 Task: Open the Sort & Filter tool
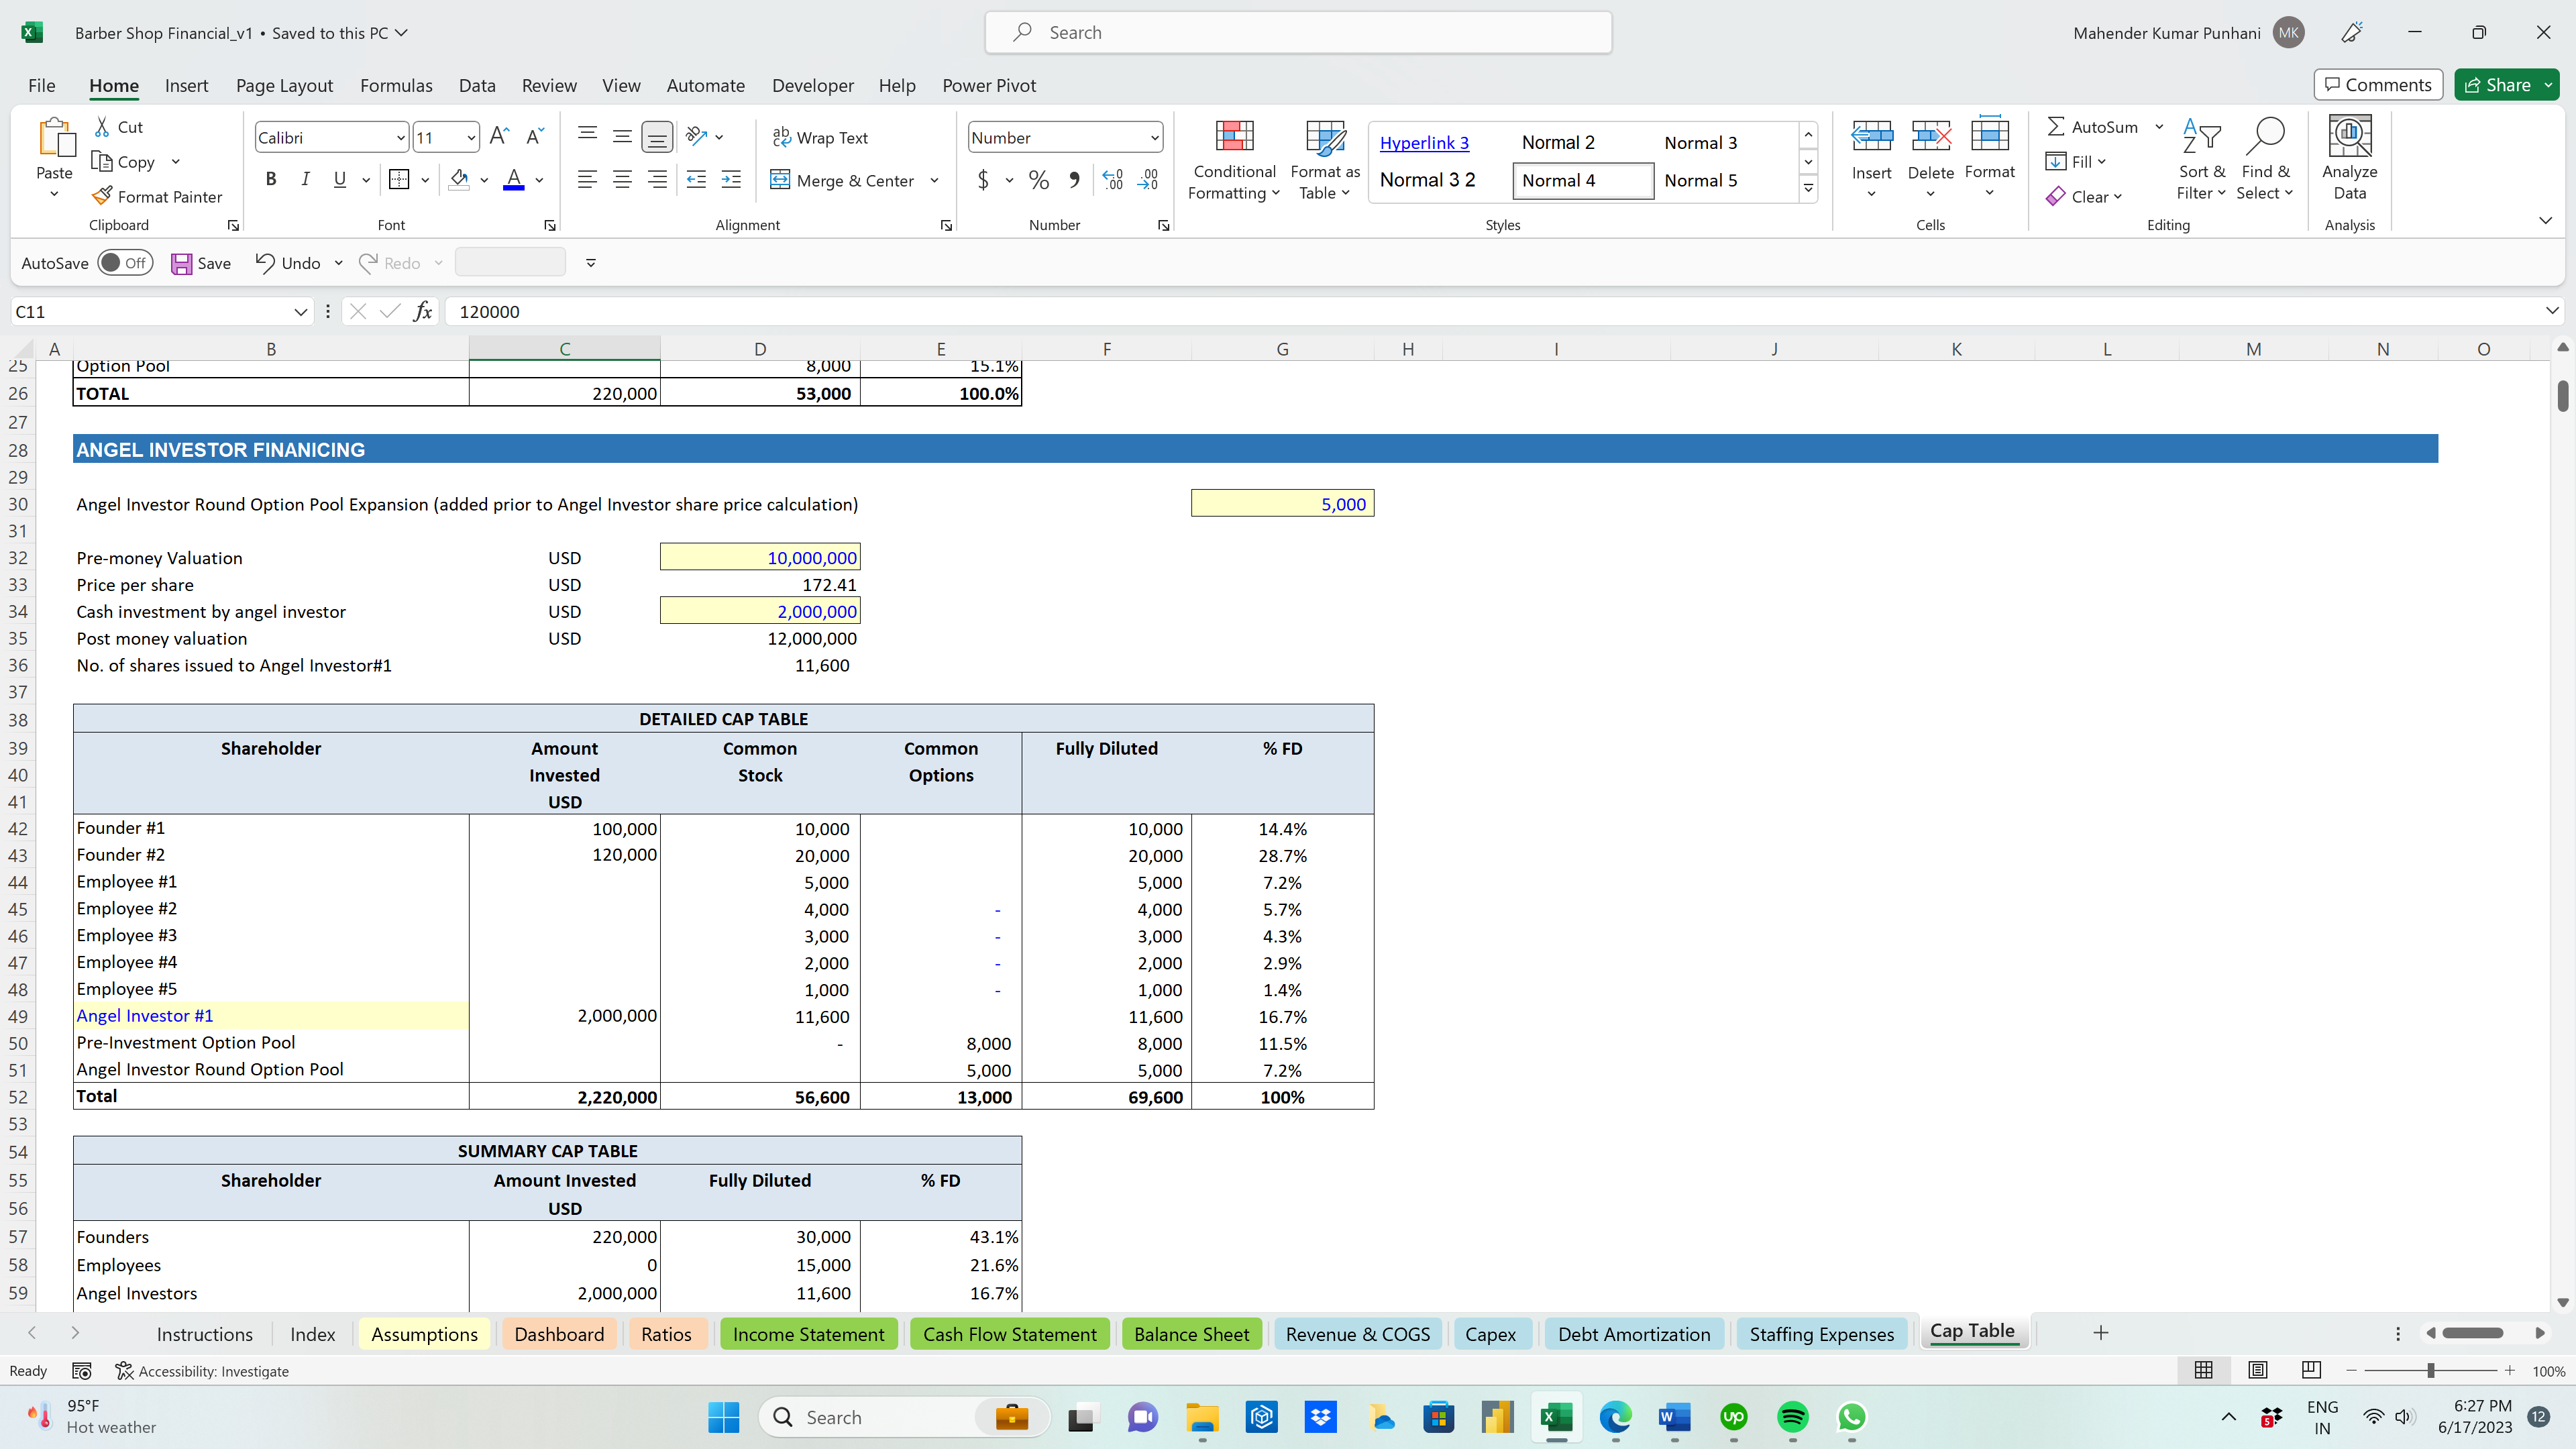(2201, 160)
